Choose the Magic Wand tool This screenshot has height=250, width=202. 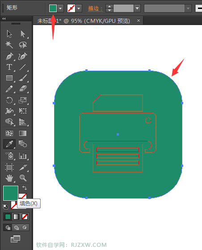tap(9, 45)
